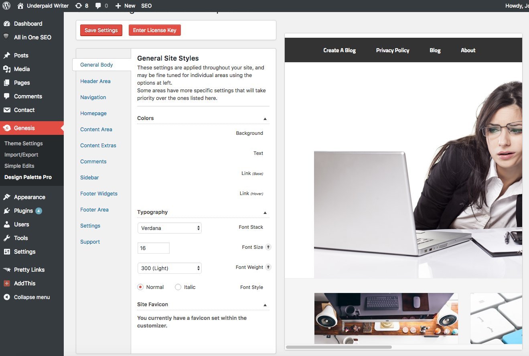Open the comments bubble icon in admin bar
The image size is (529, 356).
(x=98, y=6)
